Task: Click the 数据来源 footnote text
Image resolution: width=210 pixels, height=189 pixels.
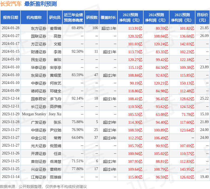Action: [43, 187]
